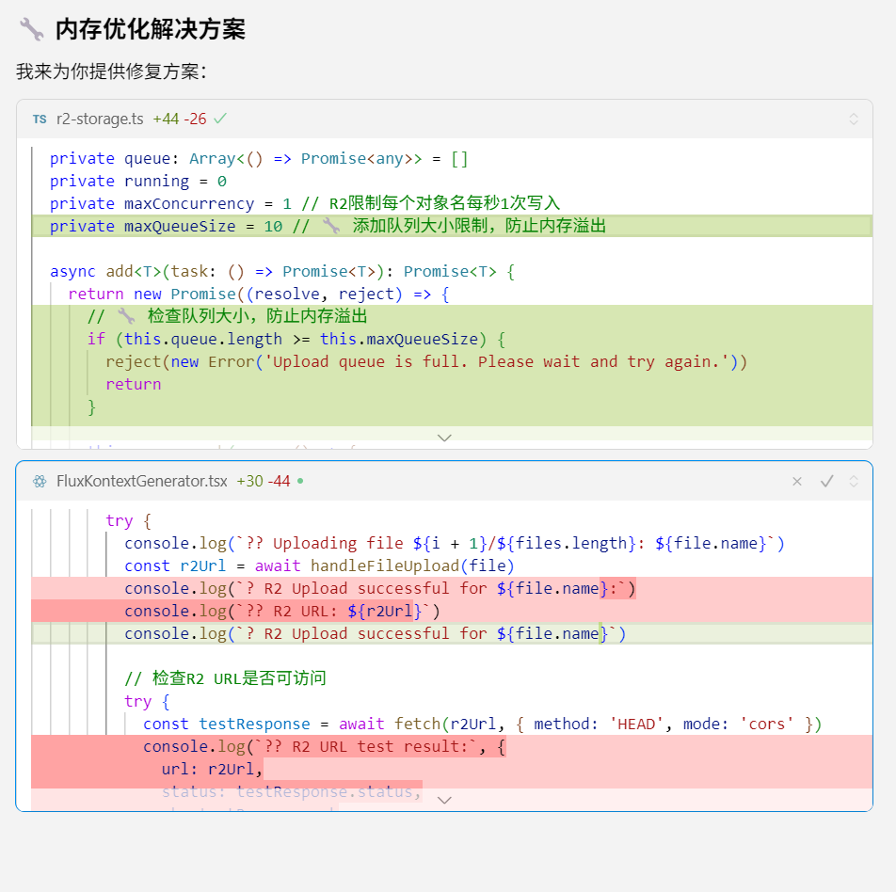
Task: Click the green pending dot after -44
Action: pos(300,481)
